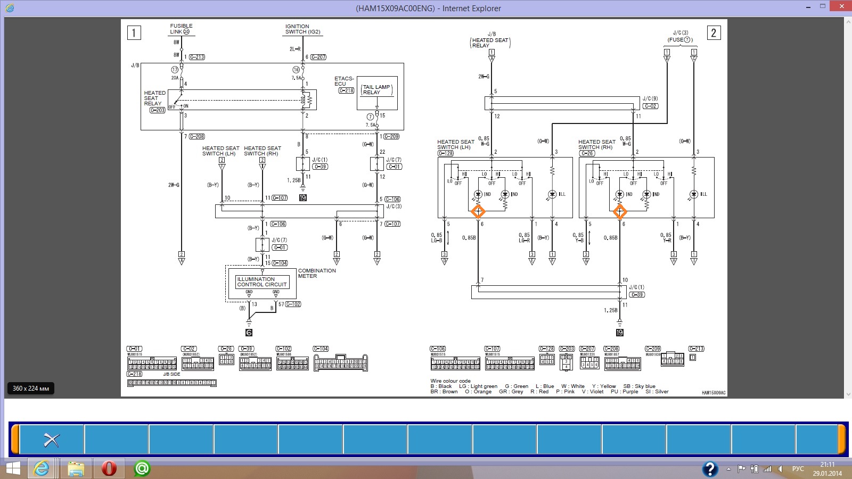Click the scroll-down arrow on the right scrollbar
Image resolution: width=852 pixels, height=479 pixels.
848,394
